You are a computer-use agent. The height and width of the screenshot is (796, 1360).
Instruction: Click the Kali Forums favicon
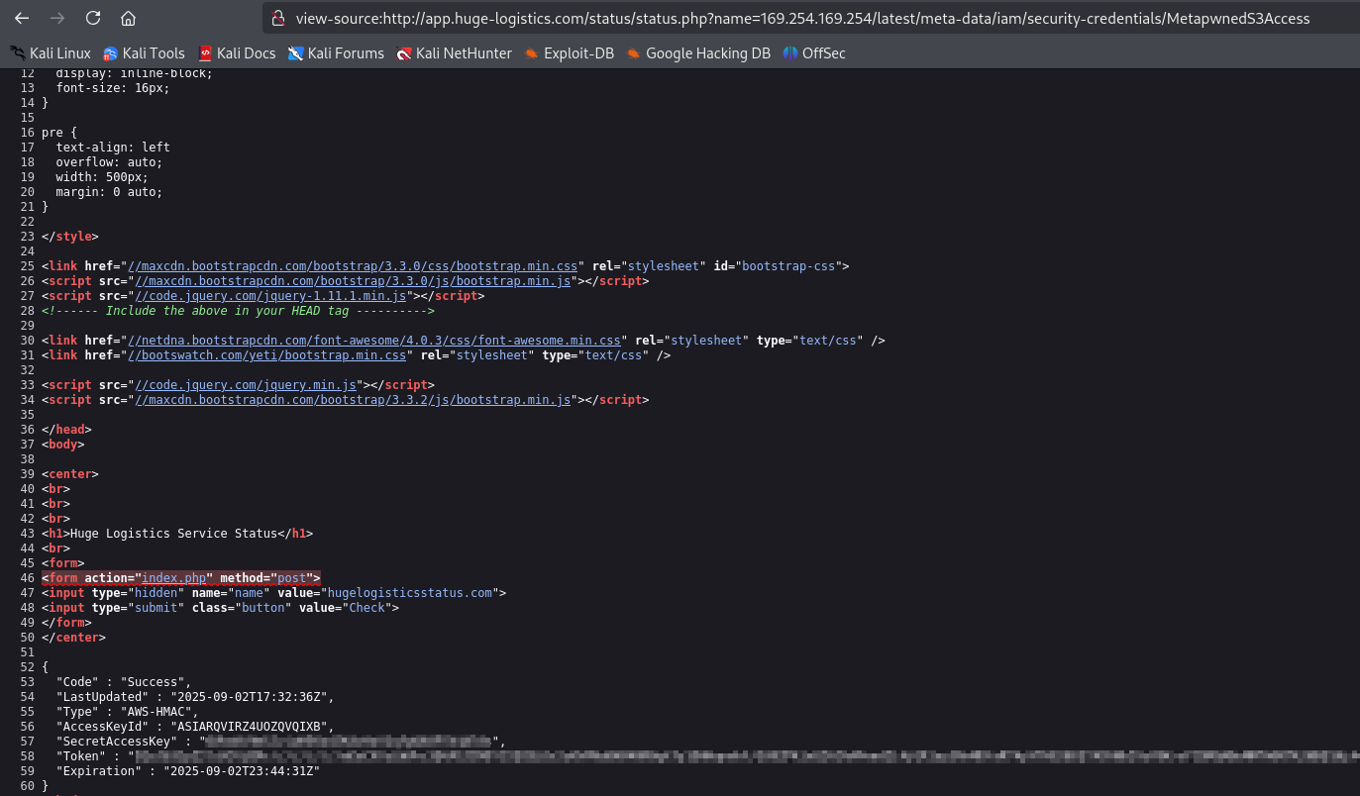295,53
